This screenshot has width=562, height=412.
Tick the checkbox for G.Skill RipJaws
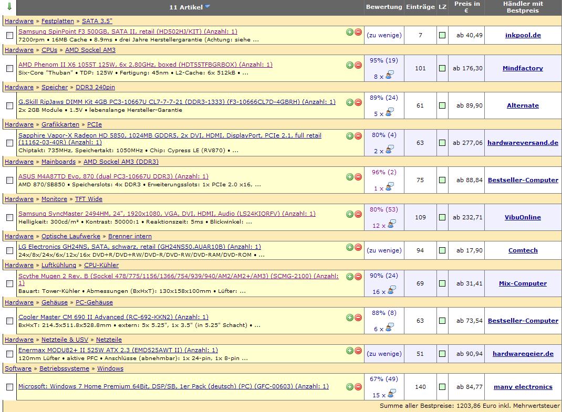coord(9,105)
